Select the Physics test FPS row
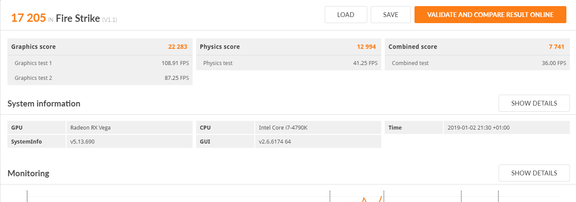The height and width of the screenshot is (202, 576). pos(288,63)
